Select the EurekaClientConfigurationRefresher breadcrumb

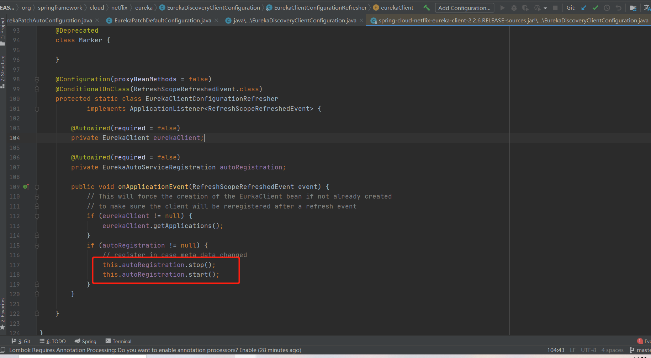point(317,8)
